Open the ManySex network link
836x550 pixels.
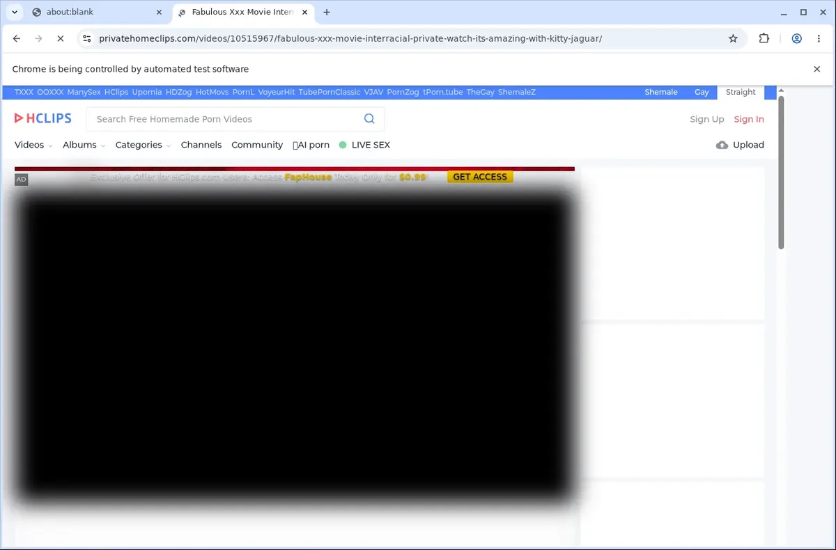(84, 92)
